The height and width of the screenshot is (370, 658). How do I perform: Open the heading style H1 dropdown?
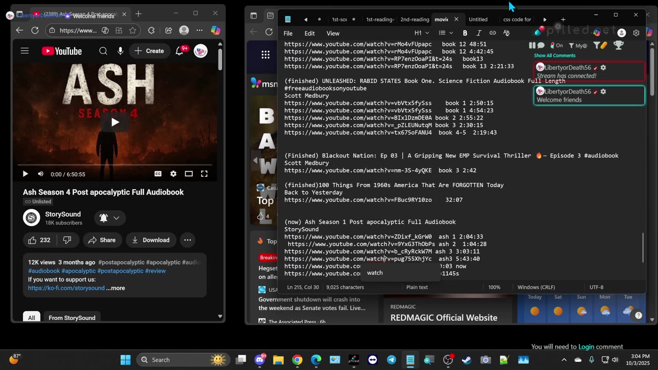(x=421, y=33)
